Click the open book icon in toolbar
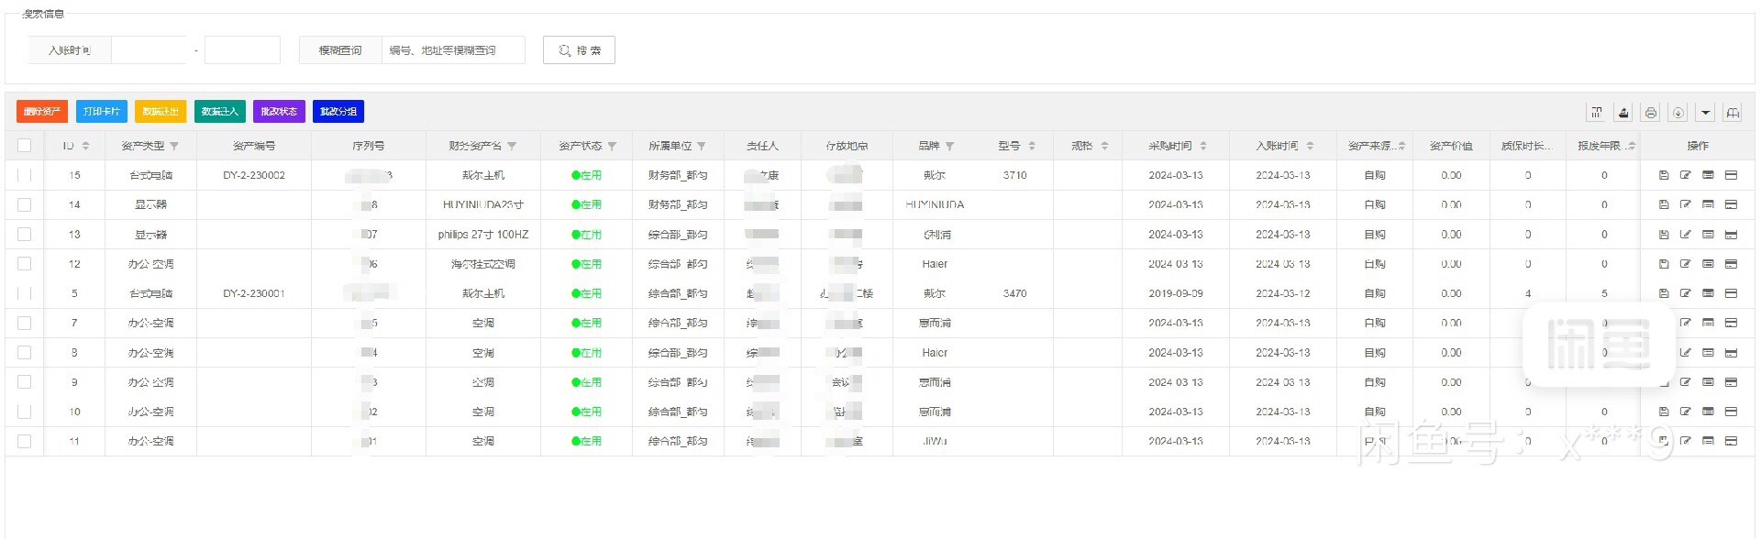The width and height of the screenshot is (1761, 539). coord(1733,112)
